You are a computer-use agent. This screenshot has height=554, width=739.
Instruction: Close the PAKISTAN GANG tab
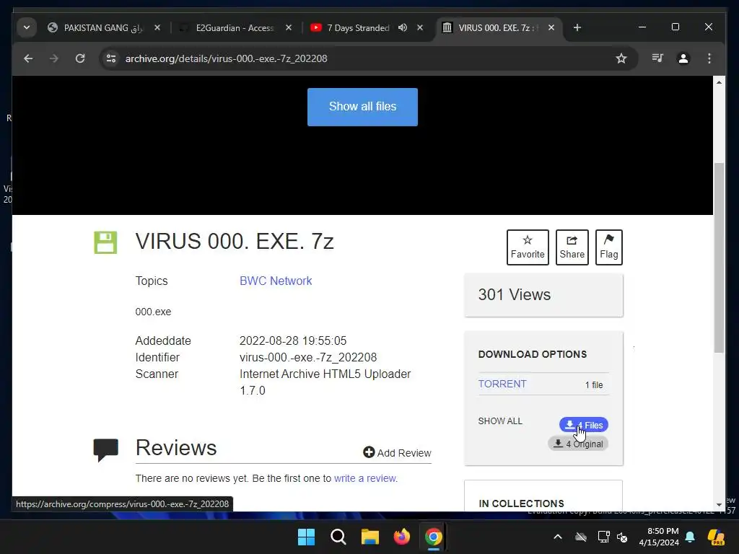tap(157, 28)
